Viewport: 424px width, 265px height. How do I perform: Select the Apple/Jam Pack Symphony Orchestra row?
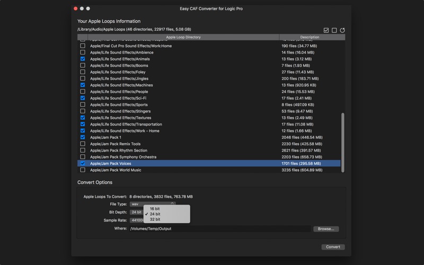[209, 157]
